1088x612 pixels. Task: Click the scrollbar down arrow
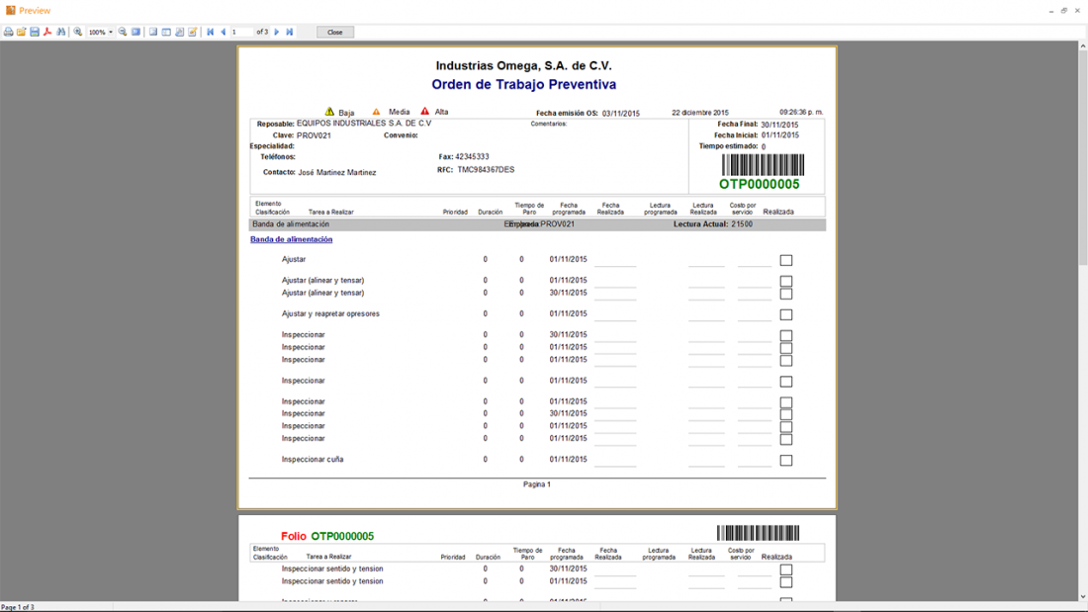tap(1082, 597)
